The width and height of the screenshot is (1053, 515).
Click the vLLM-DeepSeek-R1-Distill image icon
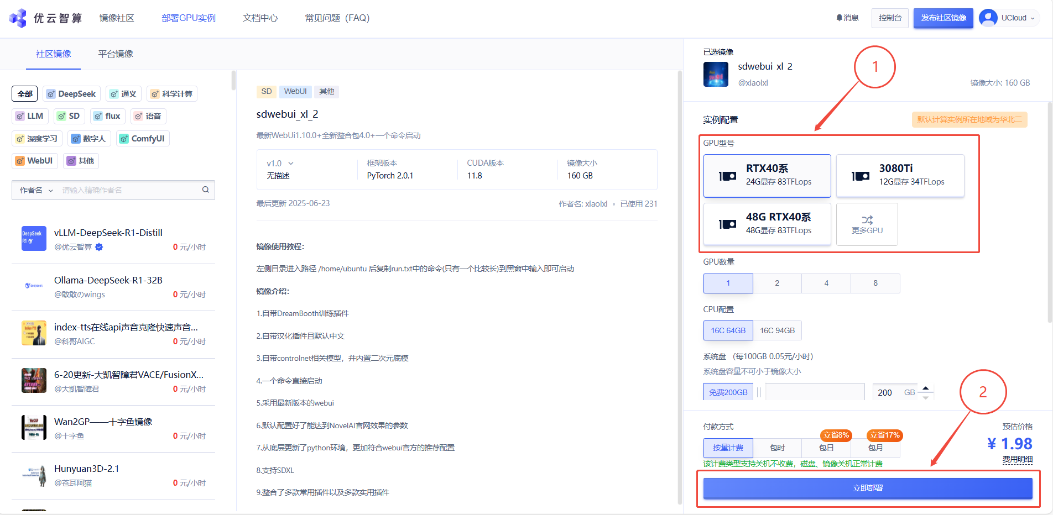34,238
